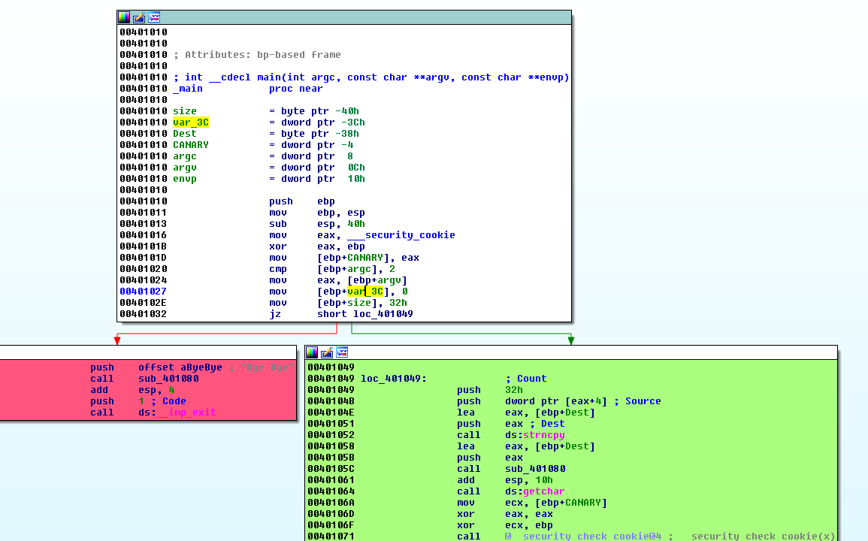Click aByeBye string offset operand
Viewport: 868px width, 541px height.
201,367
